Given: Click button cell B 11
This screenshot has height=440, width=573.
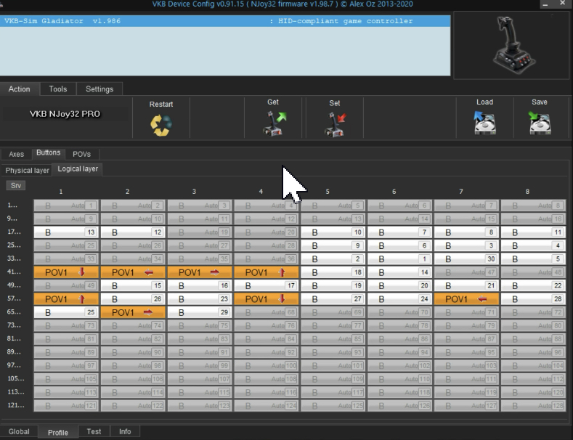Looking at the screenshot, I should click(533, 232).
